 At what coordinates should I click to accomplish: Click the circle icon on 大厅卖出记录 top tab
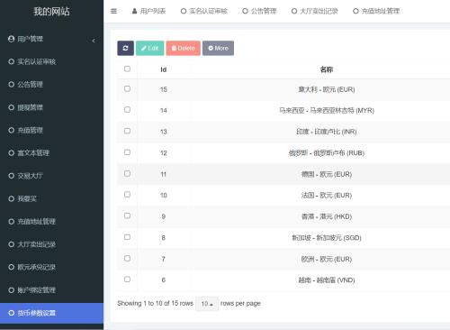point(294,11)
